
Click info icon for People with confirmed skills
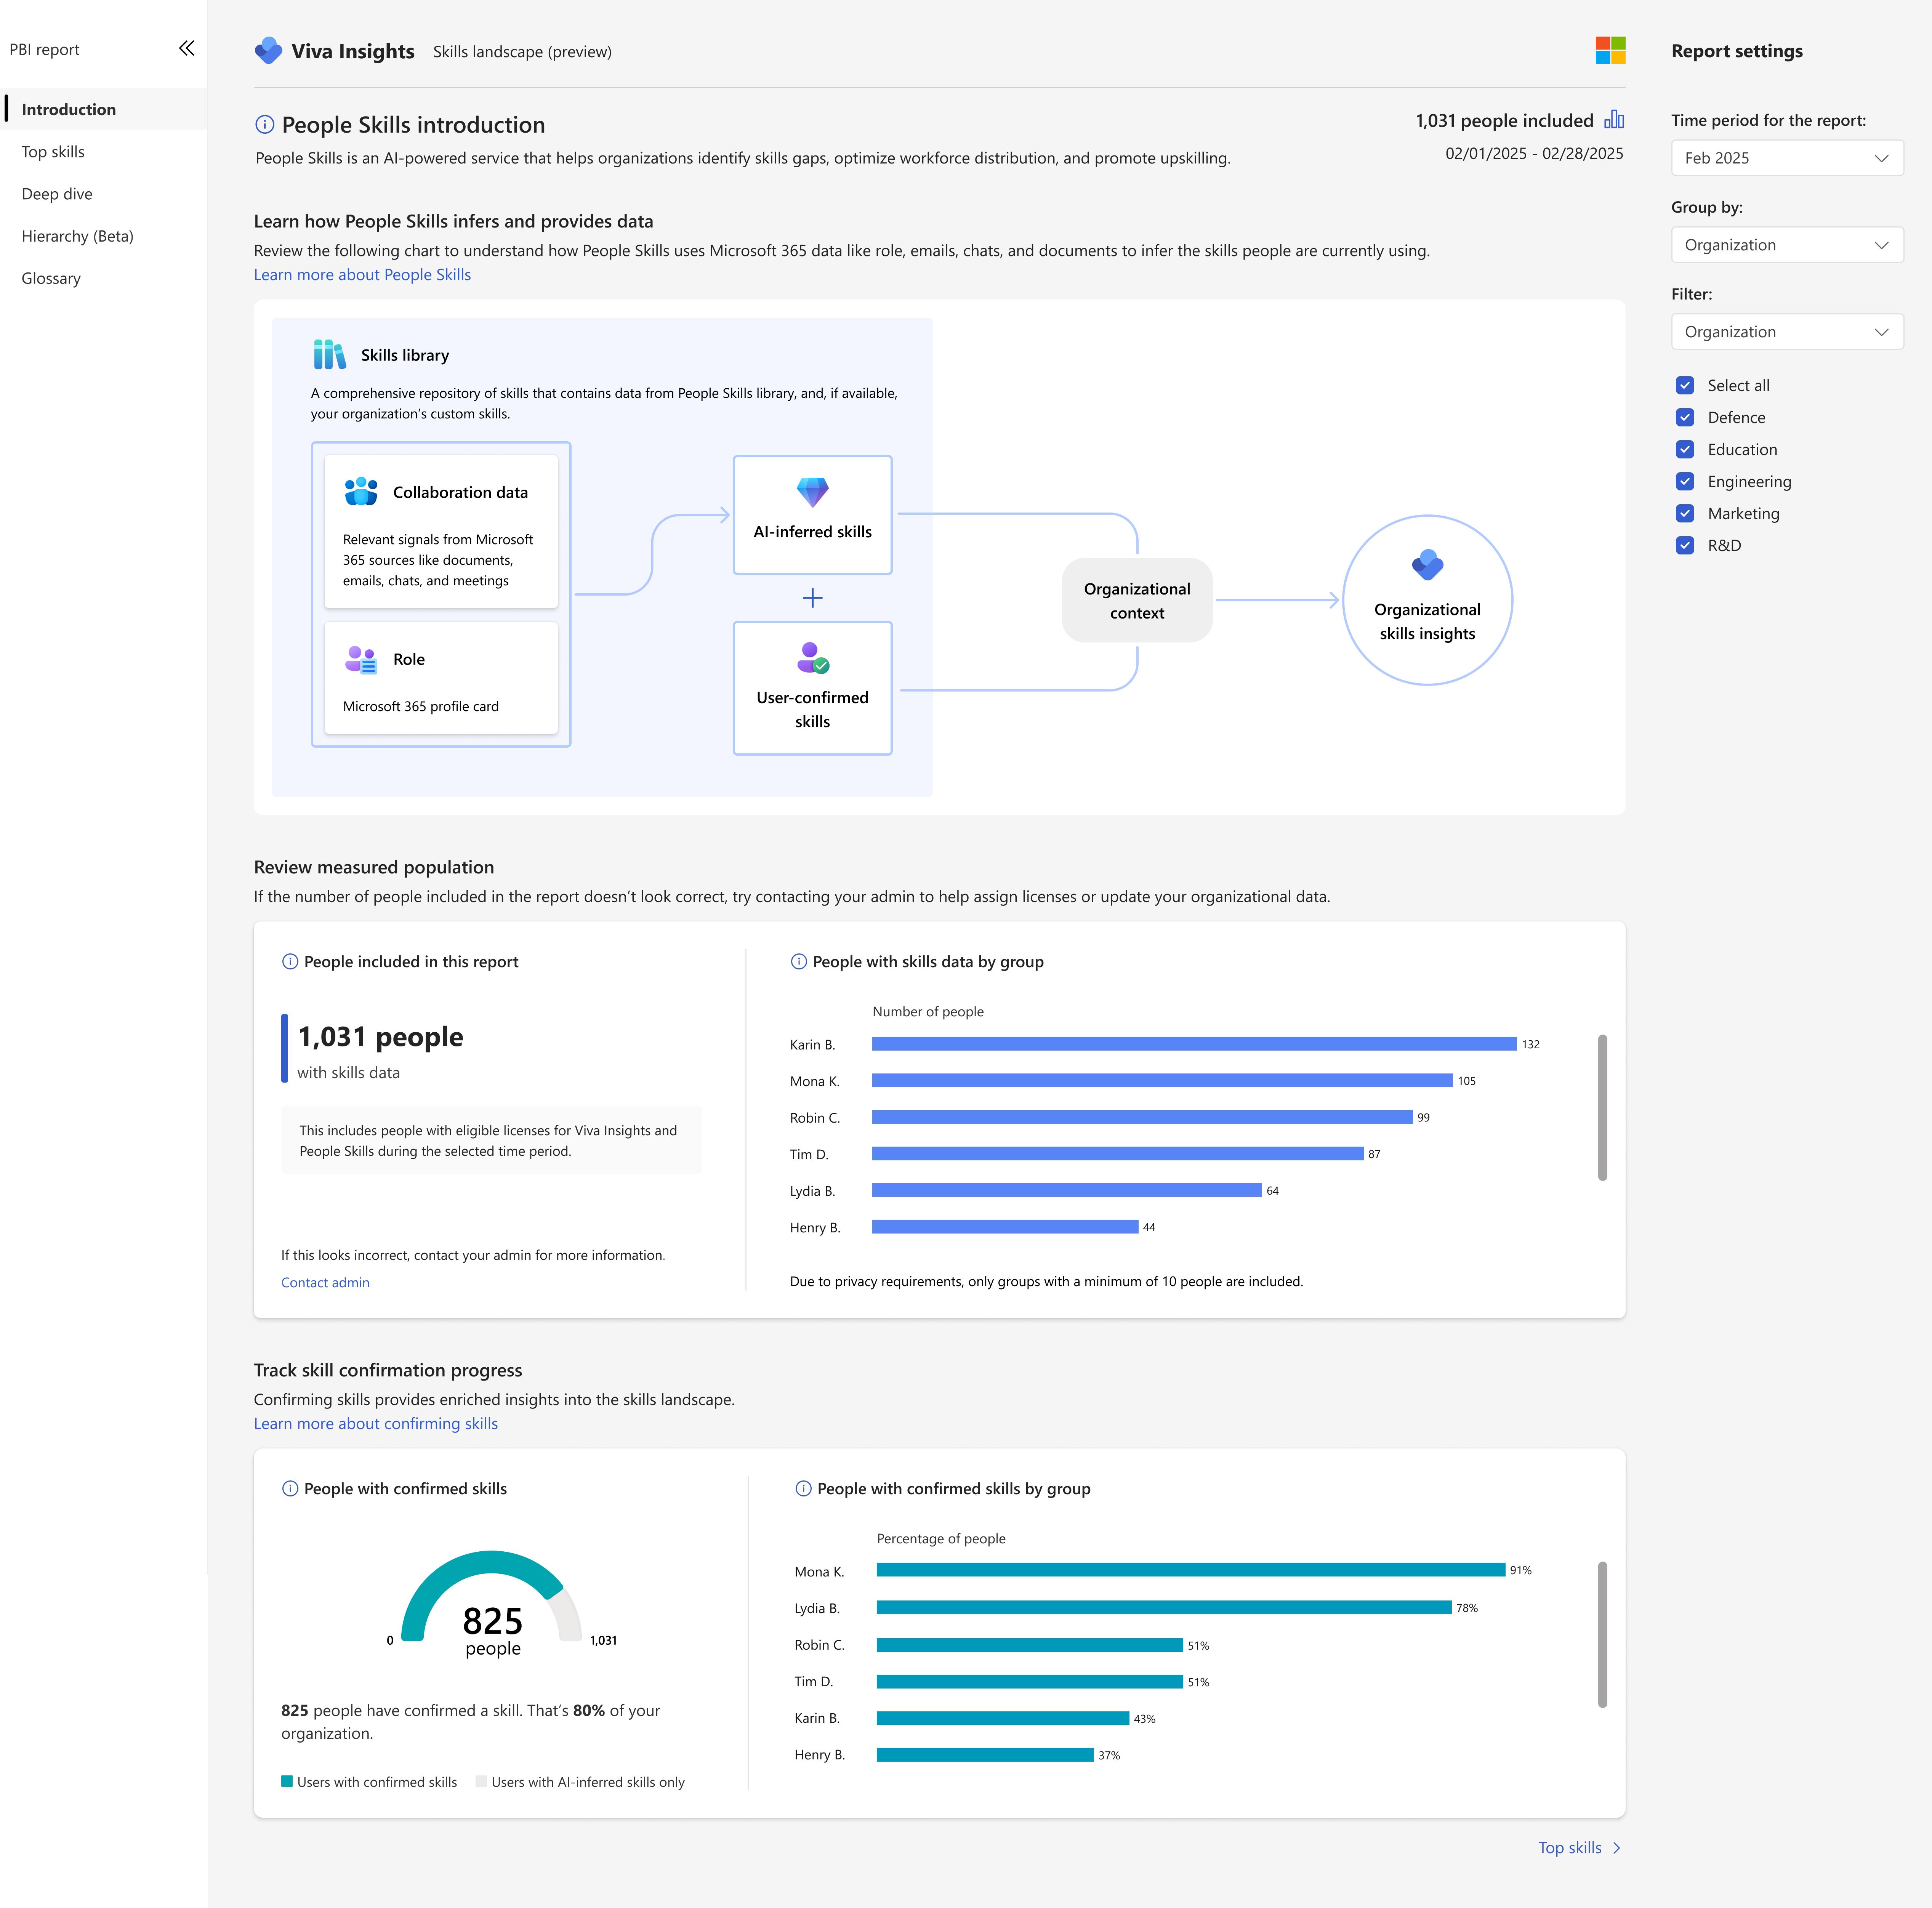tap(290, 1488)
